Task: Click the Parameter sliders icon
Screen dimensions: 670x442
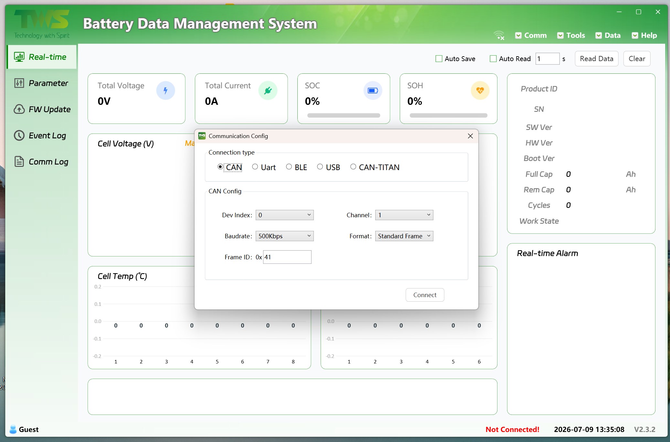Action: pos(19,83)
